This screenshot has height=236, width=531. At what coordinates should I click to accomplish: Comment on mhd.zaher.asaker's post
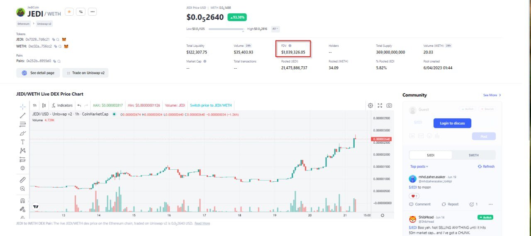click(x=420, y=204)
